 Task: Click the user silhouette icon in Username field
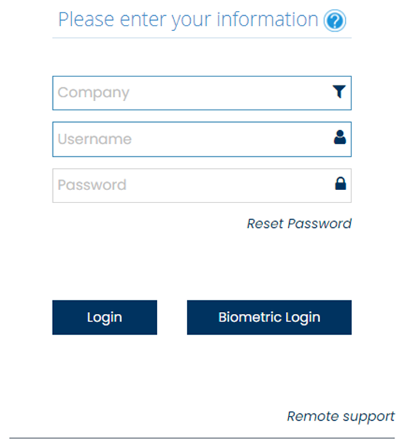pos(340,137)
